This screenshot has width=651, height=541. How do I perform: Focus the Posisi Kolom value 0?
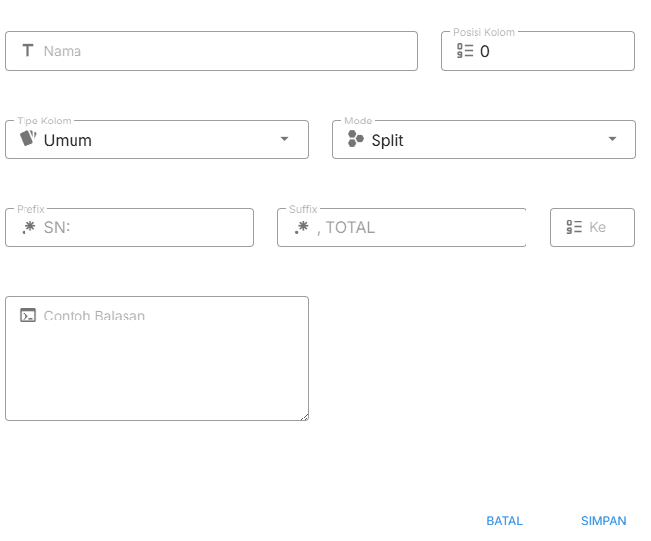tap(549, 51)
